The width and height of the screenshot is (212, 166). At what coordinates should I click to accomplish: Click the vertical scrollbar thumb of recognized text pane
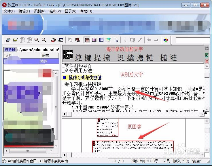[x=207, y=75]
